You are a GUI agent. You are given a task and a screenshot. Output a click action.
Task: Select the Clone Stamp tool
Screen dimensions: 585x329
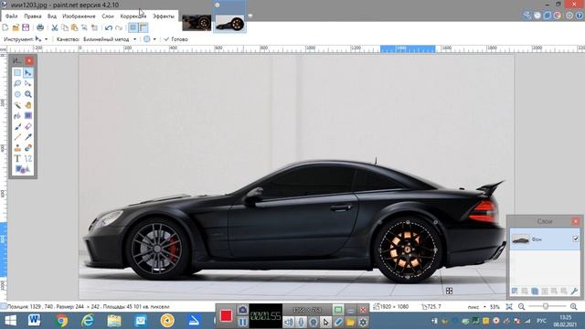click(x=17, y=148)
